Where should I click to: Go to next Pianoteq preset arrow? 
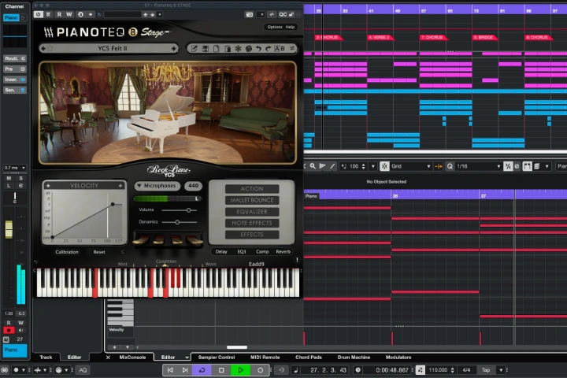point(174,48)
